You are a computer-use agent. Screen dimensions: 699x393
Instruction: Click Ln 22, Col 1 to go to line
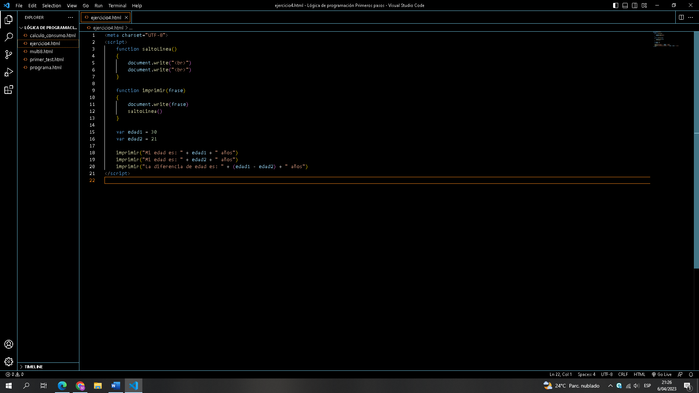coord(561,374)
